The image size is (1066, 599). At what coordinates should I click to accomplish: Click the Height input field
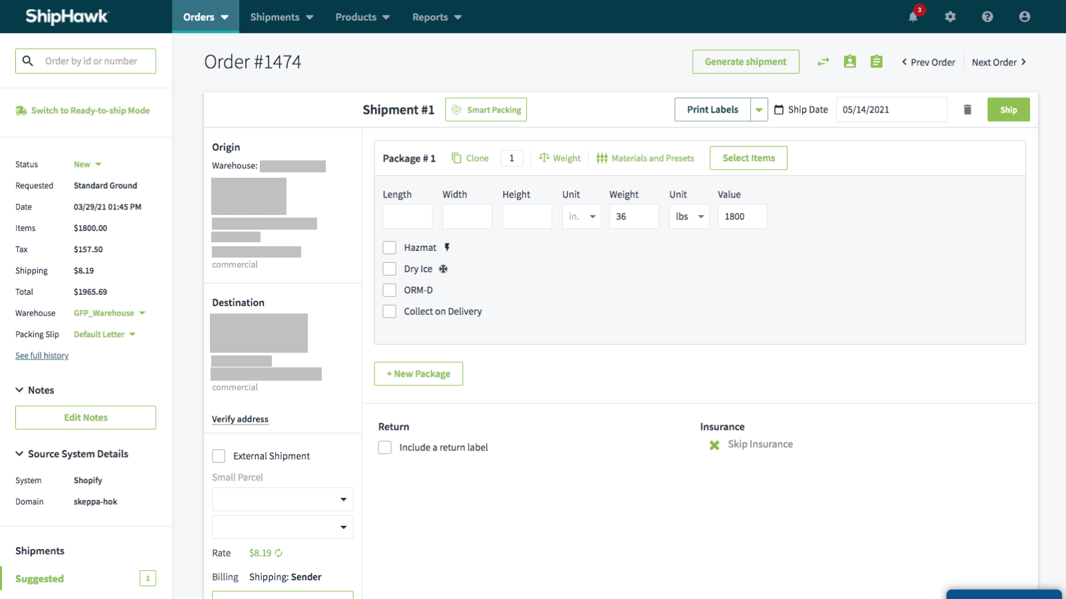[527, 216]
